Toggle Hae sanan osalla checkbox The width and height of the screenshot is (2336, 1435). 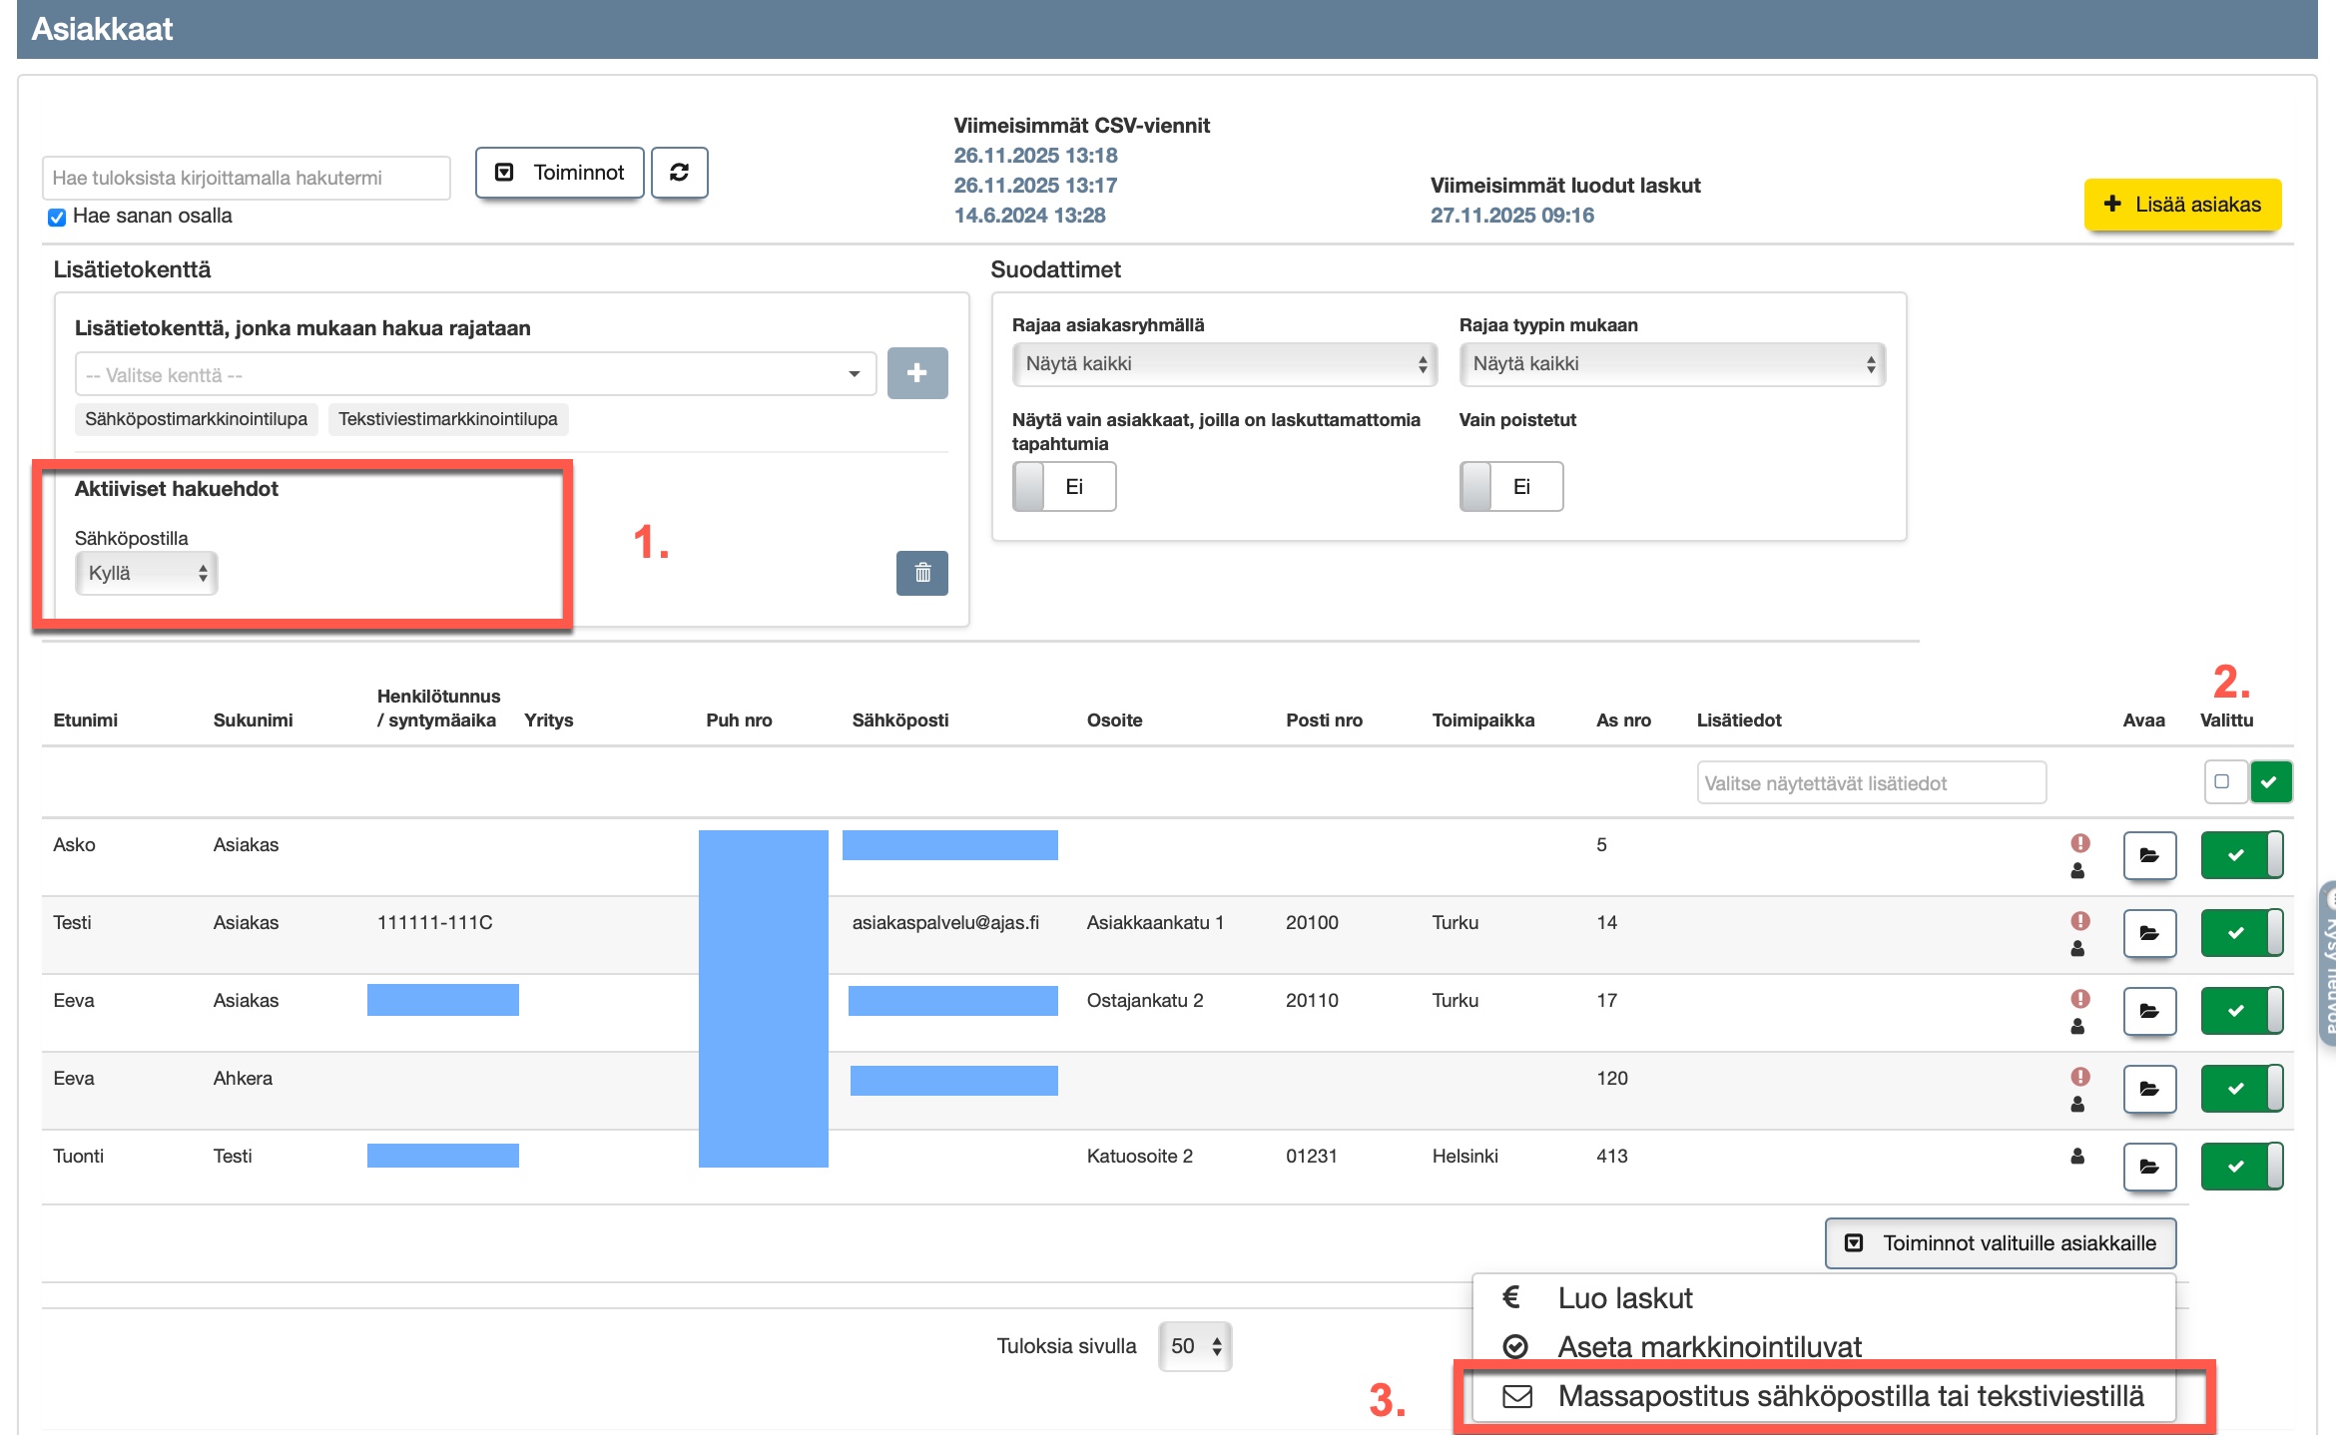58,217
